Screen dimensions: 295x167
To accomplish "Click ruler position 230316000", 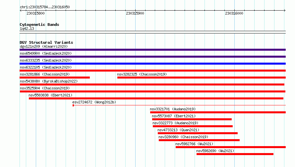I will (x=234, y=13).
